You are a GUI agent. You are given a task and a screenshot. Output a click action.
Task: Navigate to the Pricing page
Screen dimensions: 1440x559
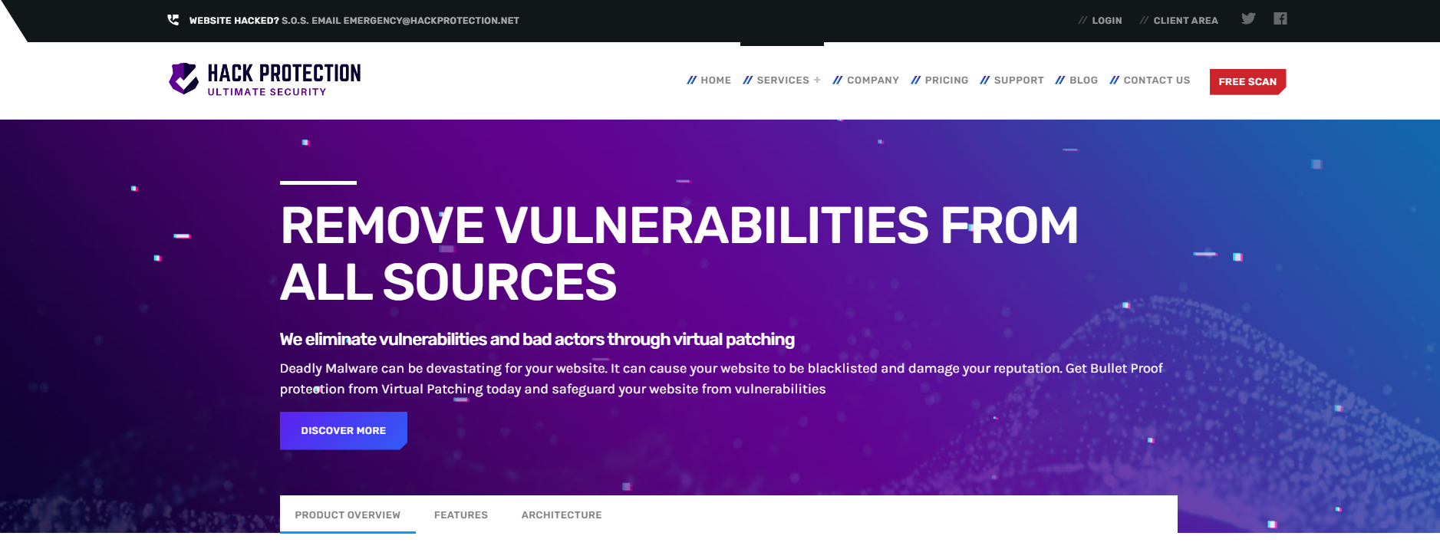point(946,81)
